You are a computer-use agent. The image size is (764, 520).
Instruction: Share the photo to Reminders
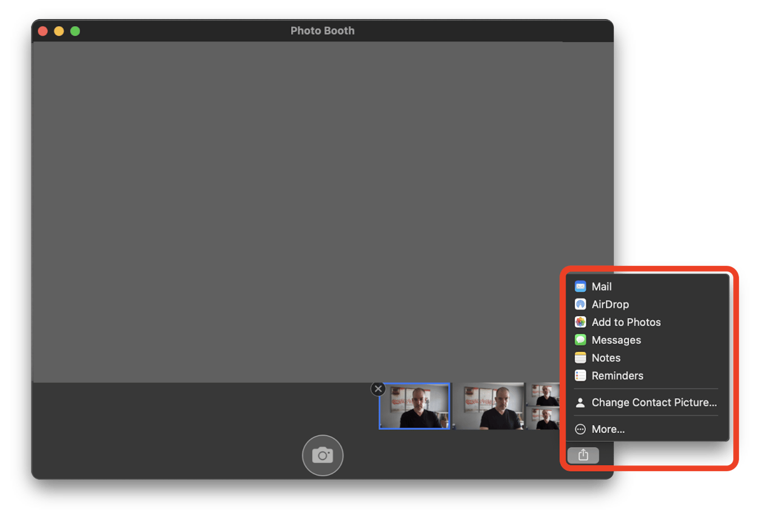tap(647, 376)
